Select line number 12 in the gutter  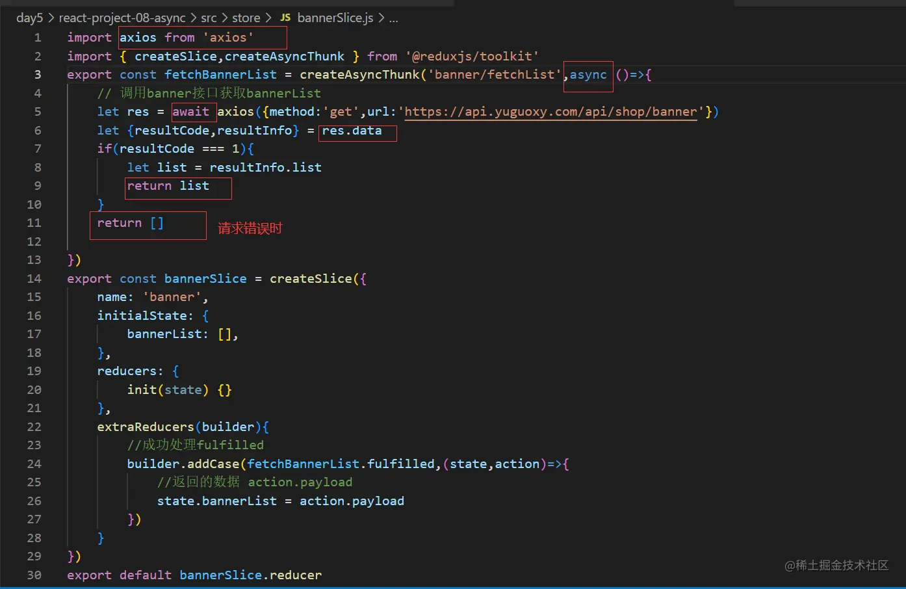[34, 242]
